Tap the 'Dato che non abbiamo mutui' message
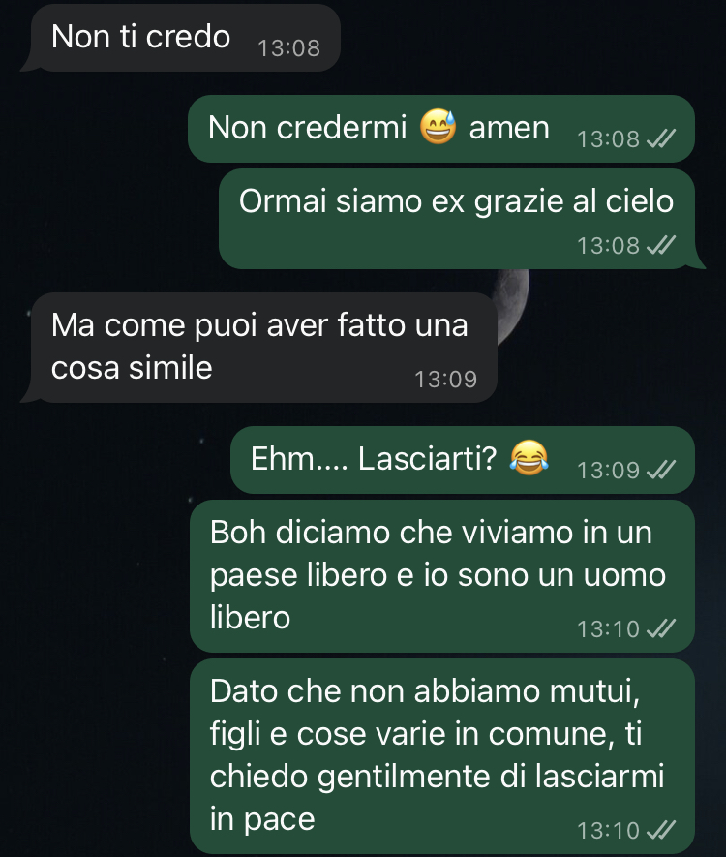The width and height of the screenshot is (726, 857). [x=442, y=756]
